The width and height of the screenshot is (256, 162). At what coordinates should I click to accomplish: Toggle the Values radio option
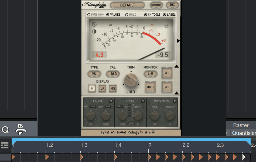click(108, 15)
